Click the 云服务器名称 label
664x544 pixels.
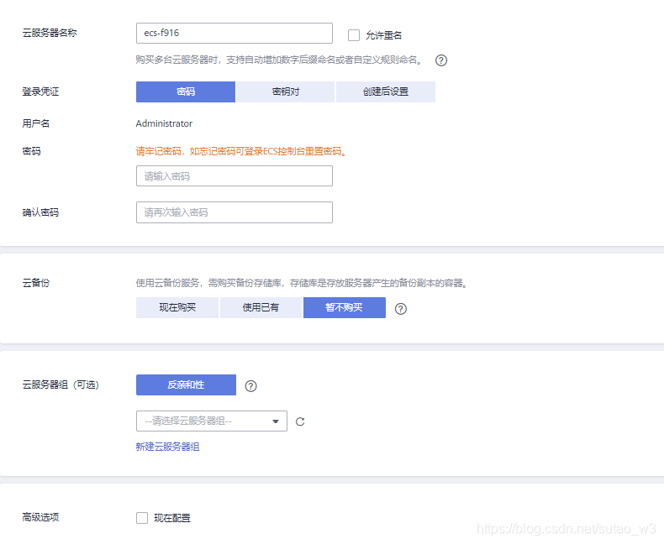click(x=50, y=33)
